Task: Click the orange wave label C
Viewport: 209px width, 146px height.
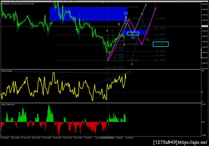Action: (147, 39)
